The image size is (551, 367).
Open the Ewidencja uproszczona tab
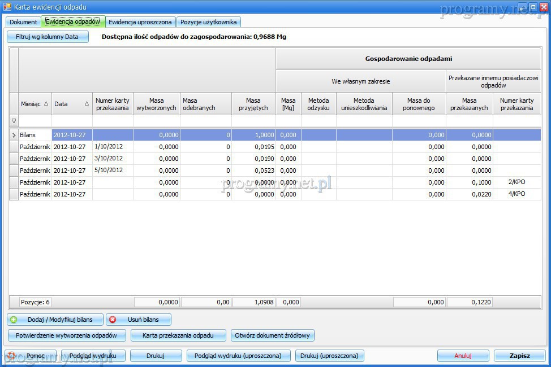(x=140, y=22)
